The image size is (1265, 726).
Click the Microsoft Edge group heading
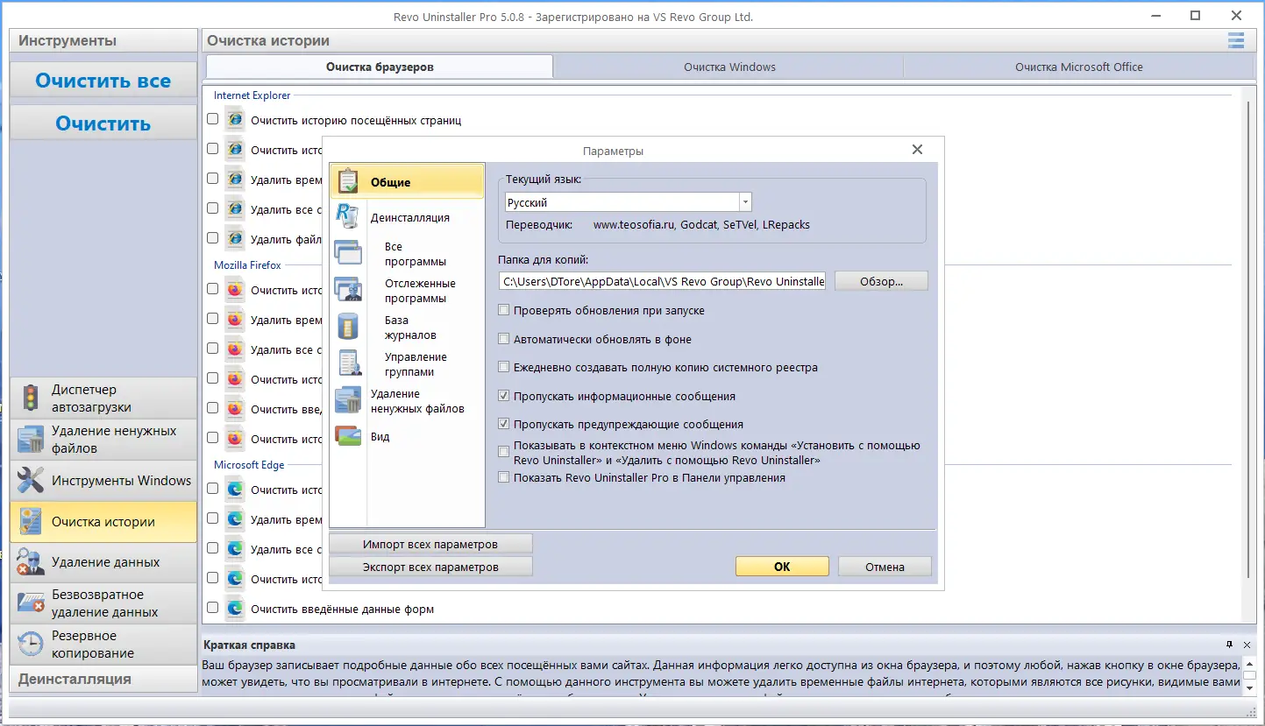click(x=250, y=464)
